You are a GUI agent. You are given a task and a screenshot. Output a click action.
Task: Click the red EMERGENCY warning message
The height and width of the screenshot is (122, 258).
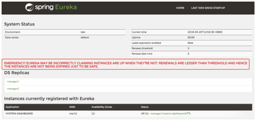[x=125, y=65]
